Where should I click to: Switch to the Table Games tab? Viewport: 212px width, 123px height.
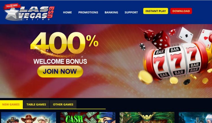tap(36, 104)
